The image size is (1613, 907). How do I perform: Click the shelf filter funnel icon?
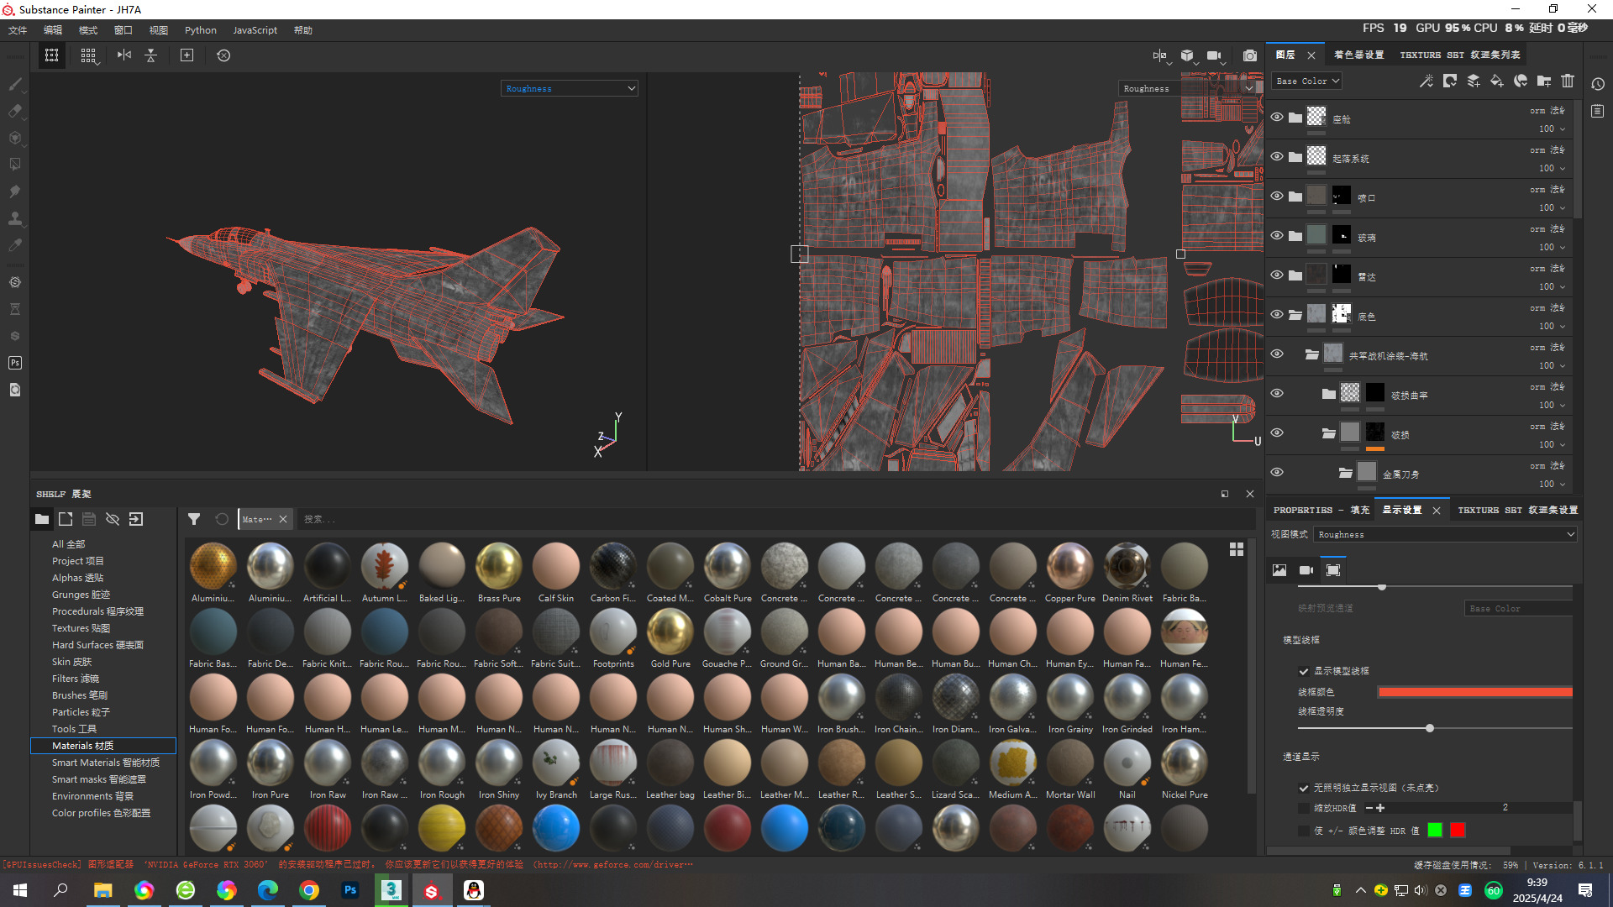tap(194, 519)
